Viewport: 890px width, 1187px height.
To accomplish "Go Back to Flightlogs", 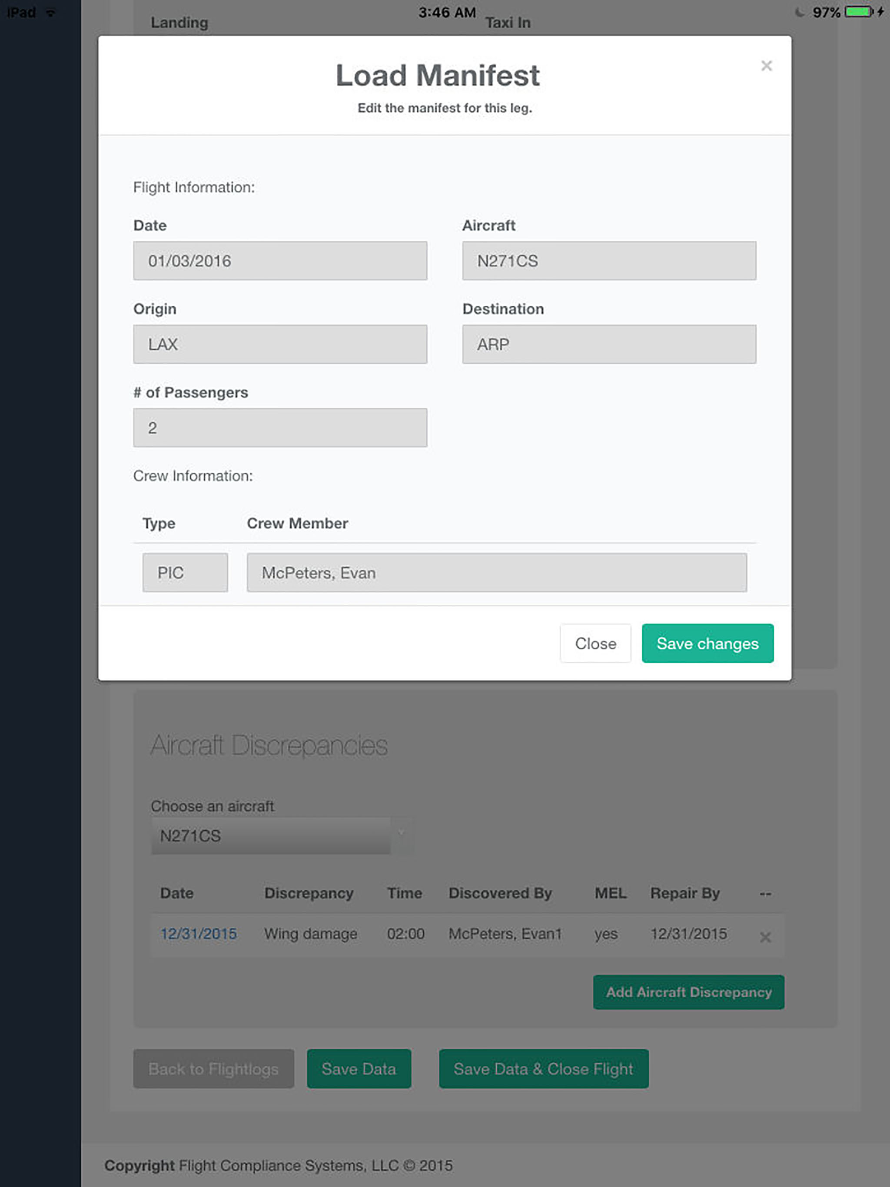I will [x=214, y=1069].
